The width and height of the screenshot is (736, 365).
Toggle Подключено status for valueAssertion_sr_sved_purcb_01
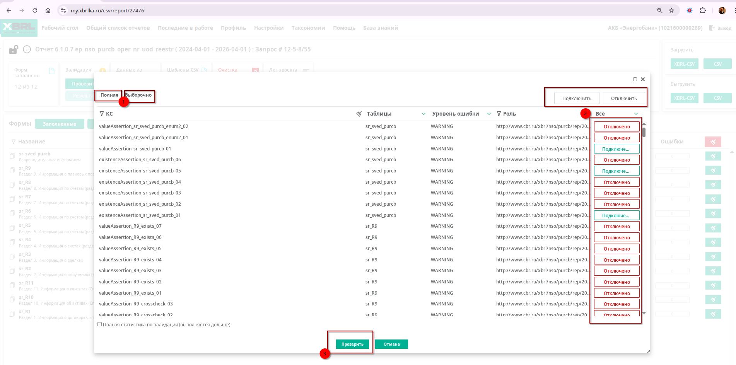point(616,149)
